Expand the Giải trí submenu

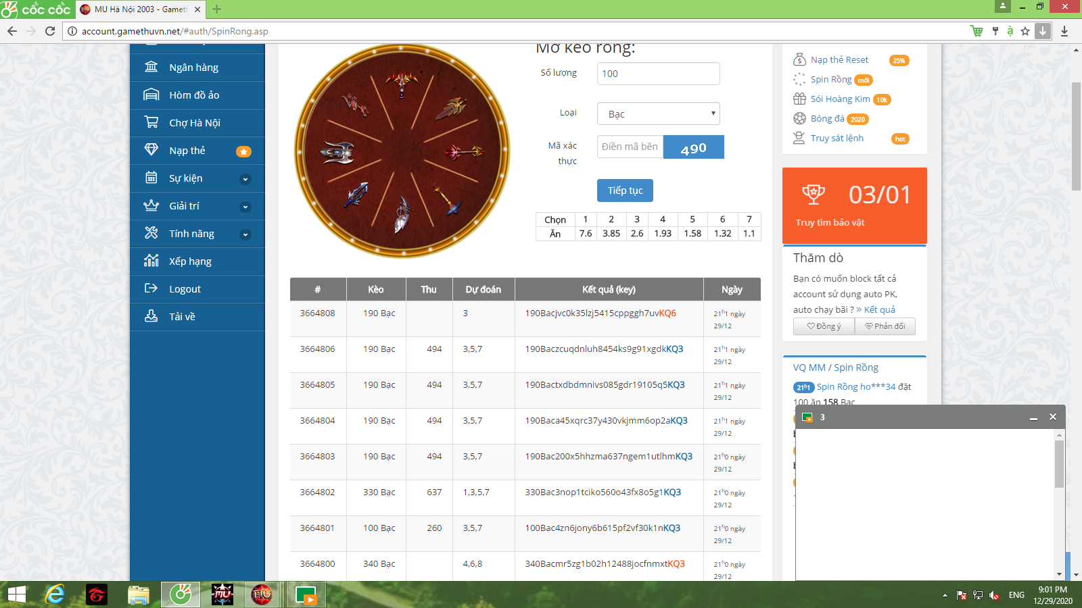coord(245,207)
